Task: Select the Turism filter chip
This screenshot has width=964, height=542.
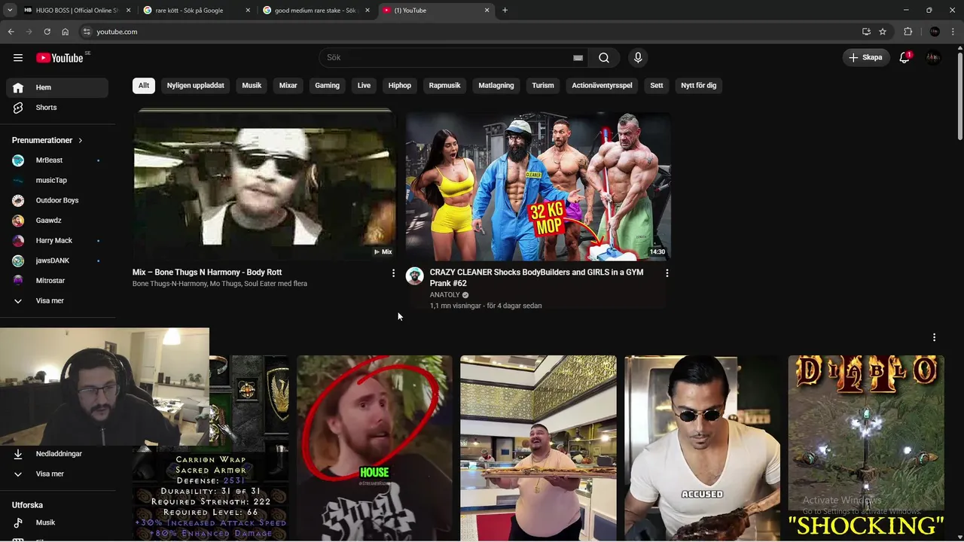Action: [543, 86]
